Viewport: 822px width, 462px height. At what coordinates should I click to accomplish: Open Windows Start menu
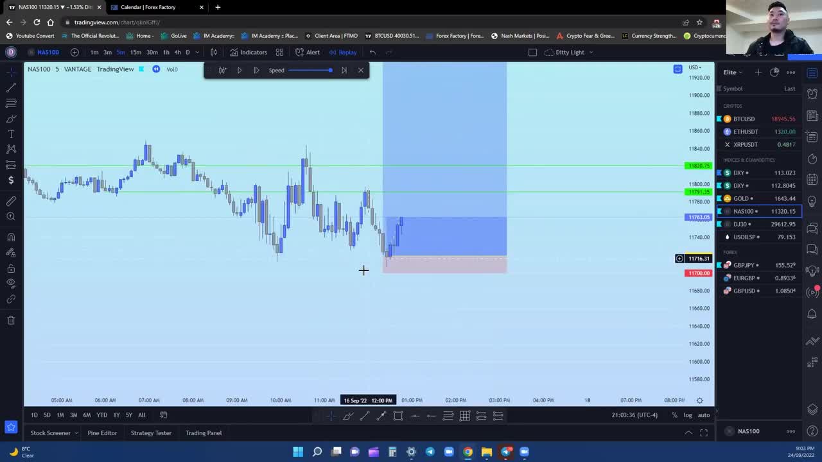coord(298,452)
